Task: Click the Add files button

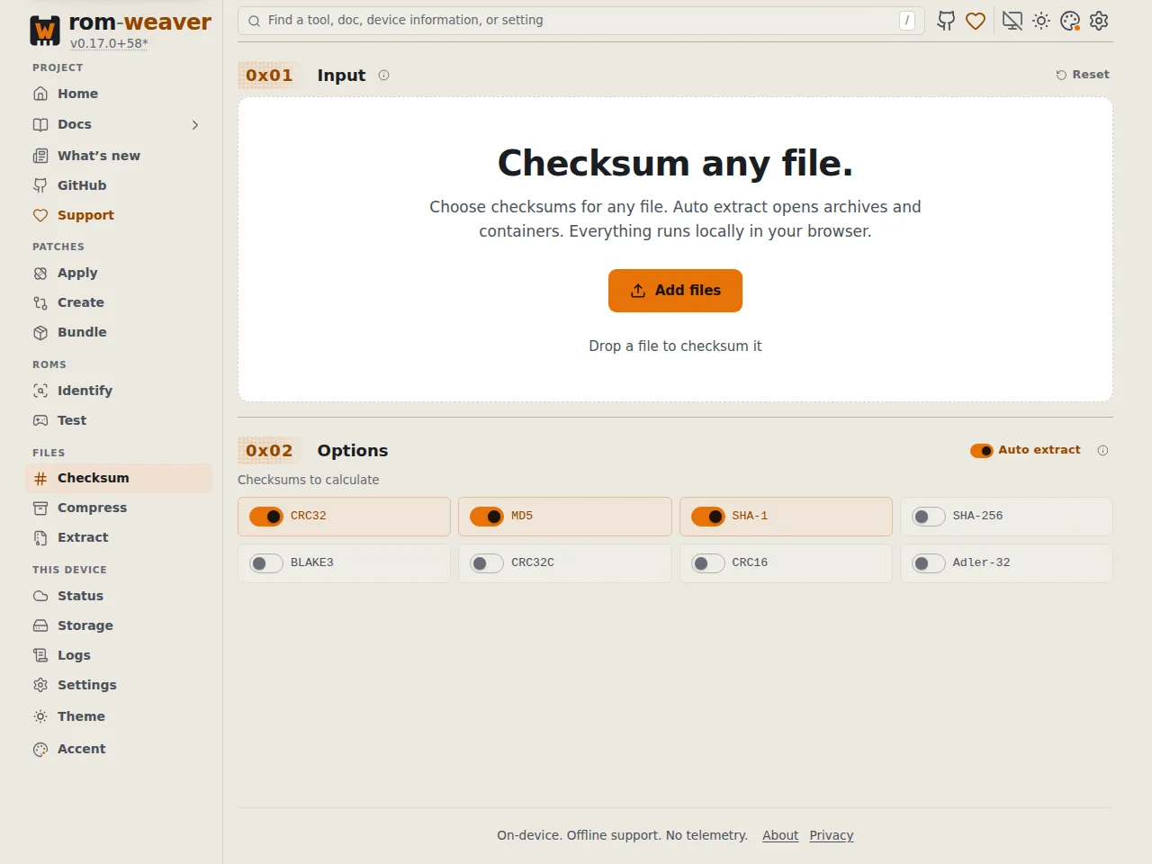Action: (675, 291)
